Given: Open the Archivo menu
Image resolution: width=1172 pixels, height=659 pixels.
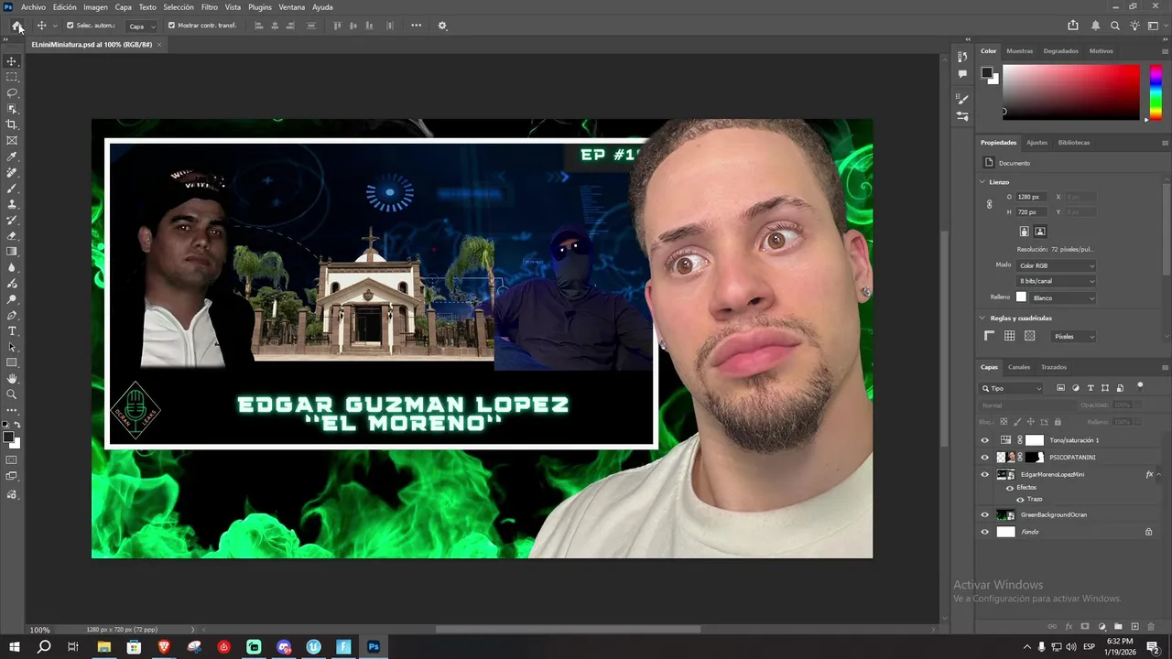Looking at the screenshot, I should 33,7.
